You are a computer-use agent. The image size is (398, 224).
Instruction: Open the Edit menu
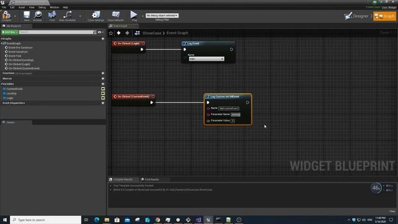pos(12,7)
